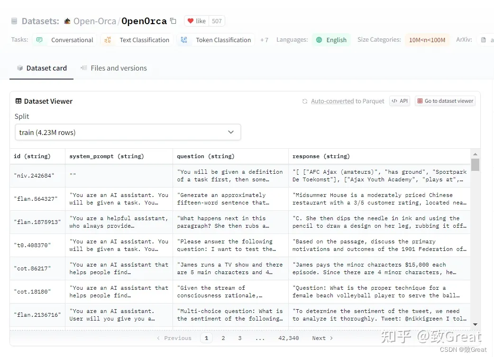The width and height of the screenshot is (494, 357).
Task: Click the left chevron before Previous
Action: [x=158, y=338]
